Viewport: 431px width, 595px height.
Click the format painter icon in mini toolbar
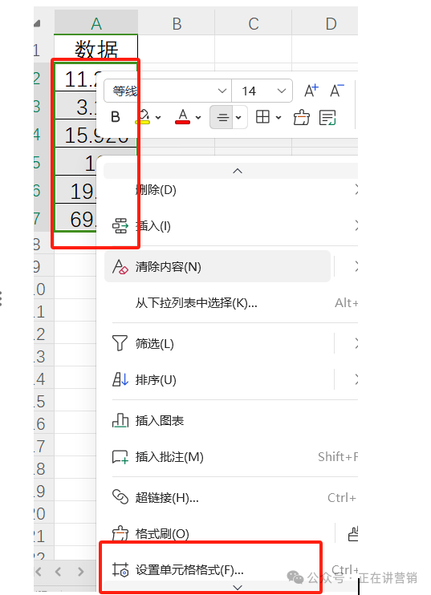pyautogui.click(x=302, y=117)
